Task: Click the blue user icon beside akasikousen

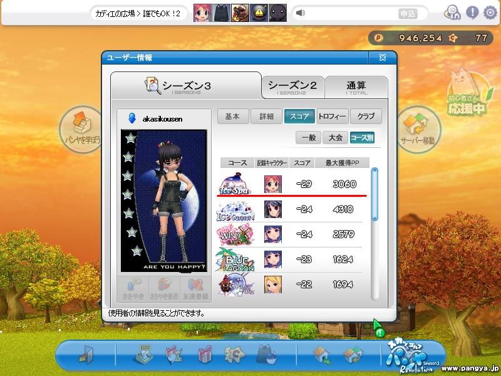Action: (x=132, y=118)
